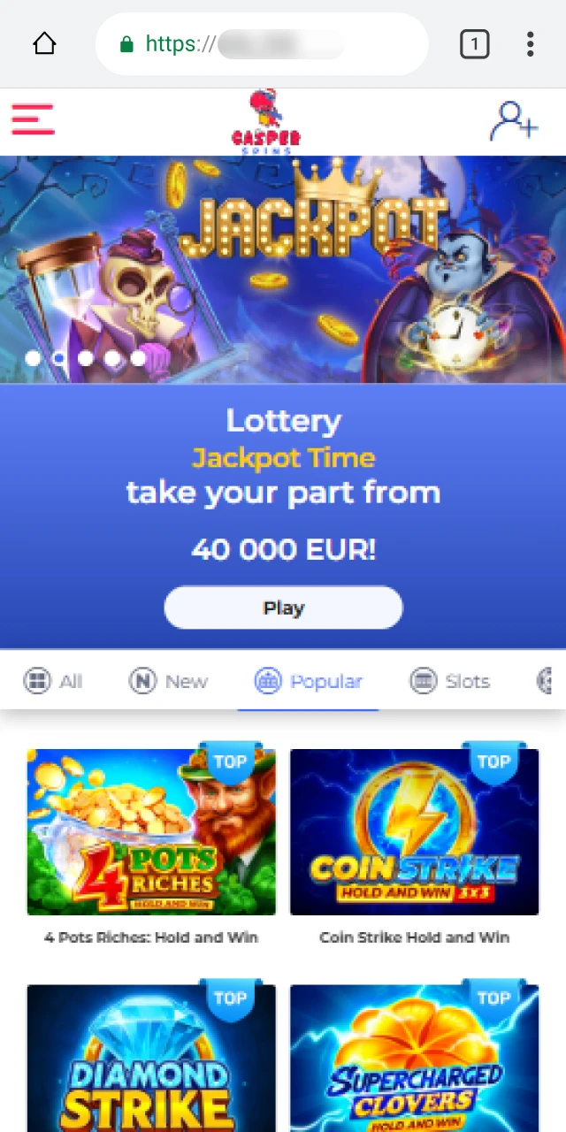Open browser three-dot overflow menu
The height and width of the screenshot is (1132, 566).
(x=530, y=44)
